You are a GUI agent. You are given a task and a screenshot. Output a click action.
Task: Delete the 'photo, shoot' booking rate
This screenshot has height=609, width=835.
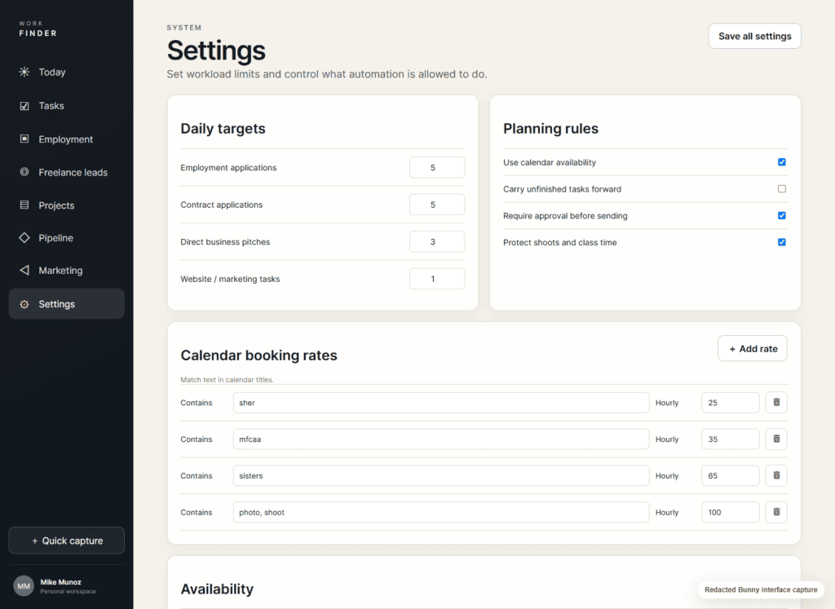(776, 512)
